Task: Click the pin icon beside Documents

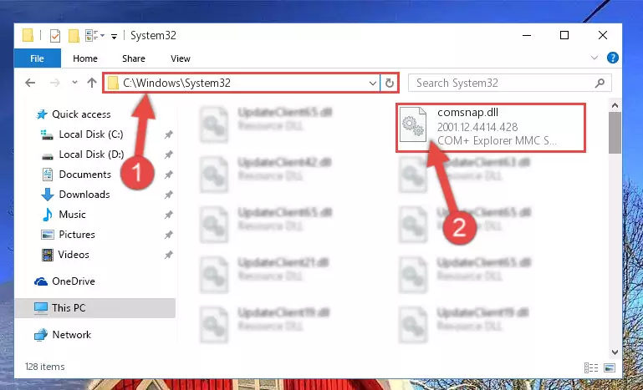Action: point(169,175)
